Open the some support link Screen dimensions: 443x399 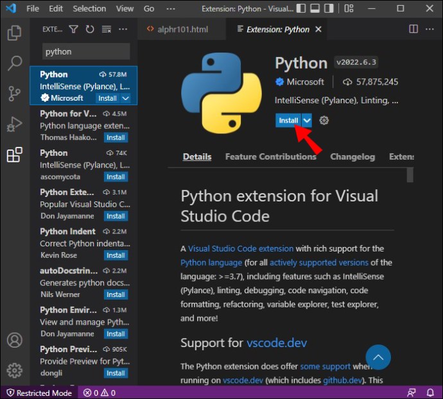[325, 366]
